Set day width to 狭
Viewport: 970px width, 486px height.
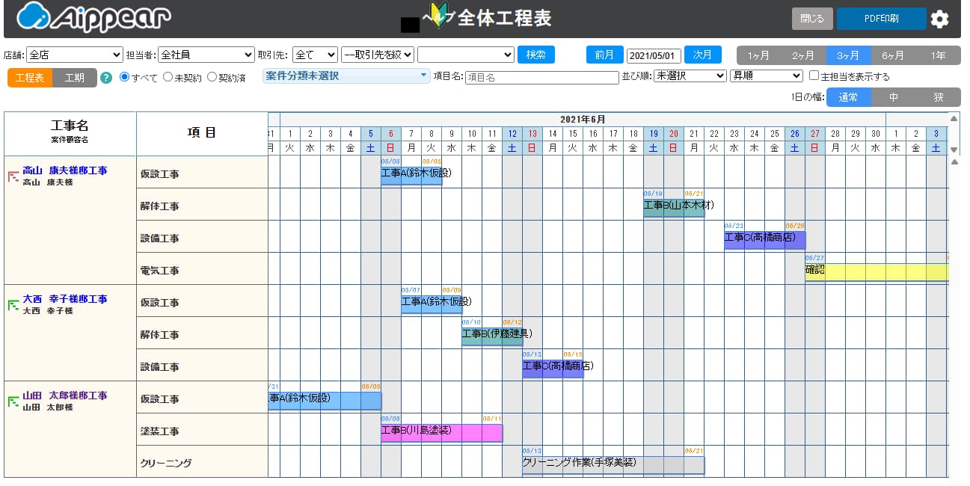[938, 97]
